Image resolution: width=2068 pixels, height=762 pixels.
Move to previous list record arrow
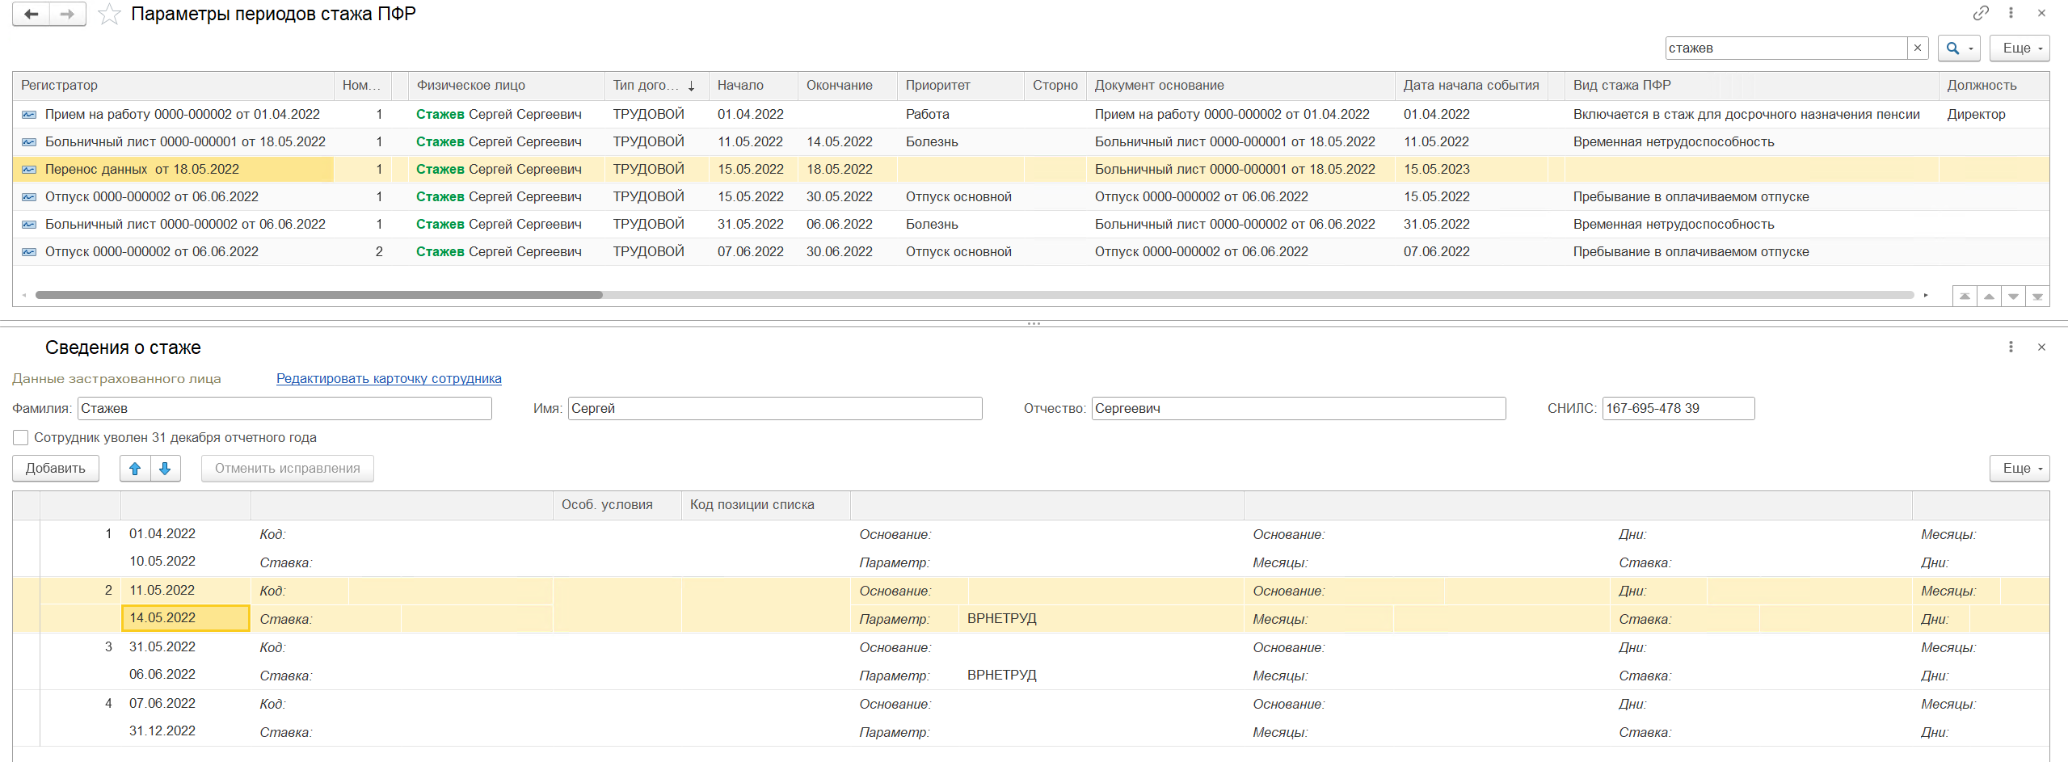coord(1989,297)
